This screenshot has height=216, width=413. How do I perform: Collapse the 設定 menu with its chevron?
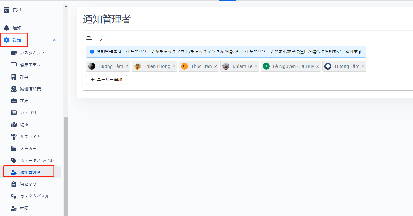point(54,40)
